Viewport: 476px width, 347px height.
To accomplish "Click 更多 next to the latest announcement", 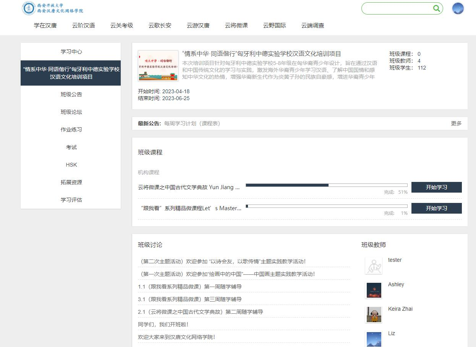I will coord(456,123).
